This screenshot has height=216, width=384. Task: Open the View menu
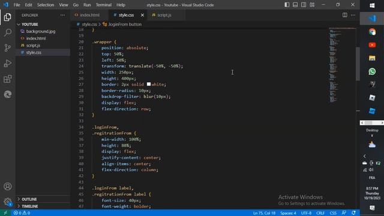[64, 5]
